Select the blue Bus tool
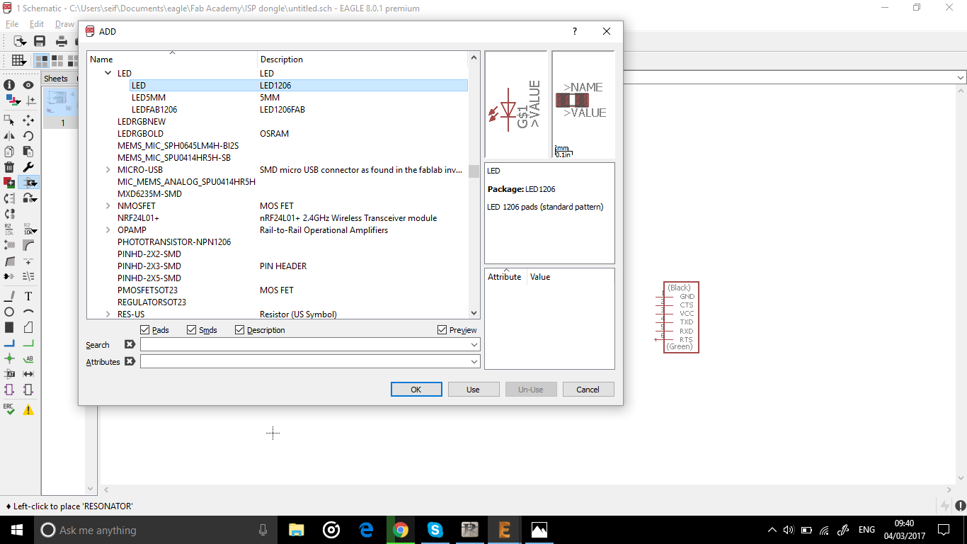Viewport: 967px width, 544px height. pos(9,343)
